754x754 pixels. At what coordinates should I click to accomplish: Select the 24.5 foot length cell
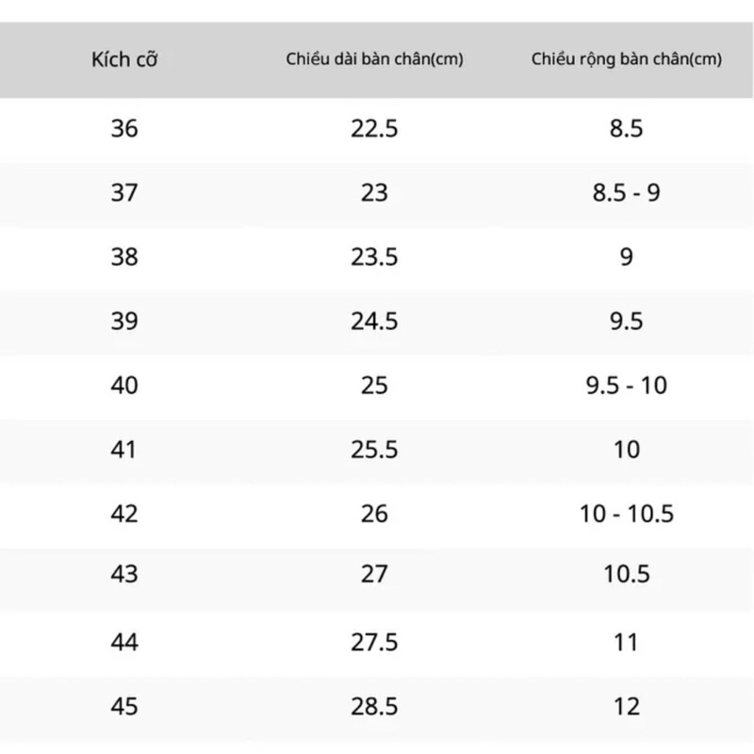click(374, 321)
